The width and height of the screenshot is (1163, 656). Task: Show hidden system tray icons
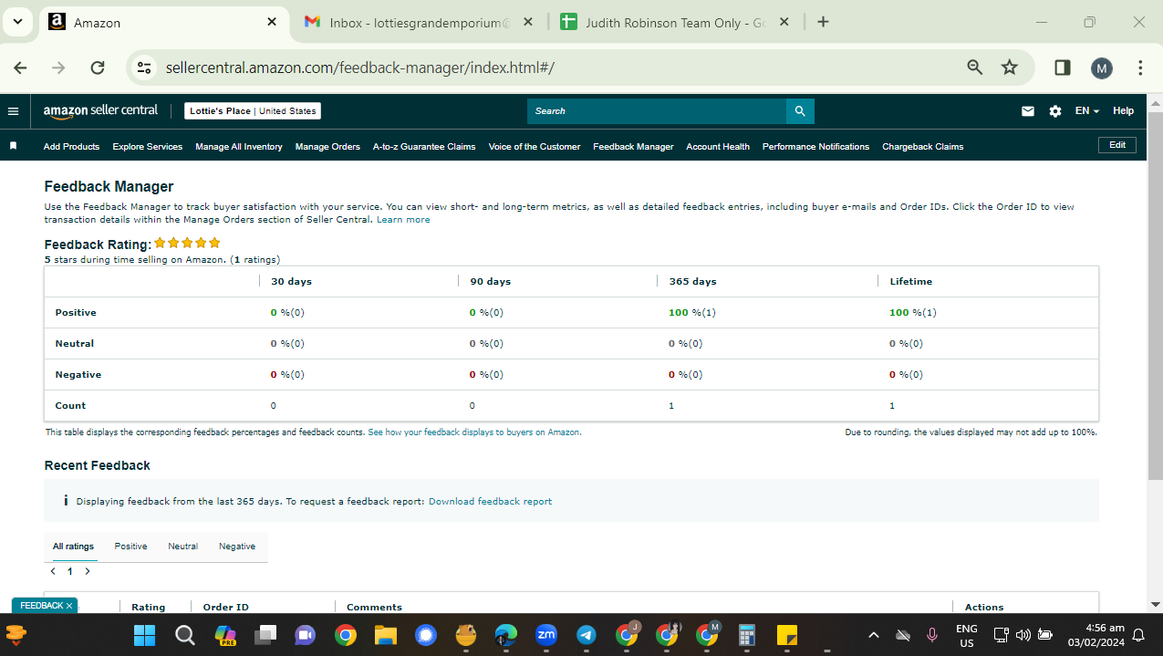tap(873, 635)
